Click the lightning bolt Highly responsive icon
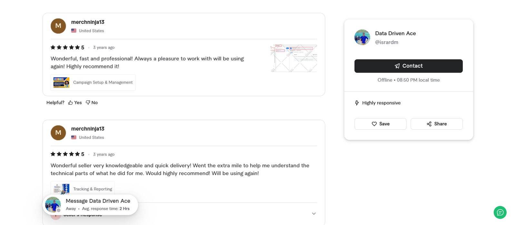Screen dimensions: 516x225 pyautogui.click(x=357, y=103)
